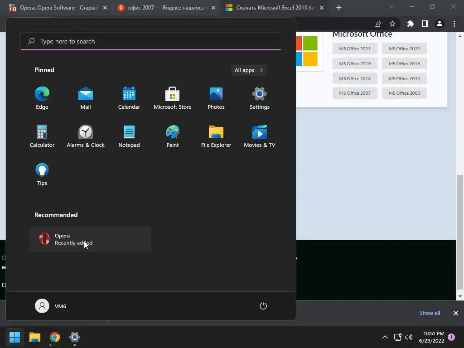Click the MS Office 2020 link
The width and height of the screenshot is (464, 348).
(404, 48)
